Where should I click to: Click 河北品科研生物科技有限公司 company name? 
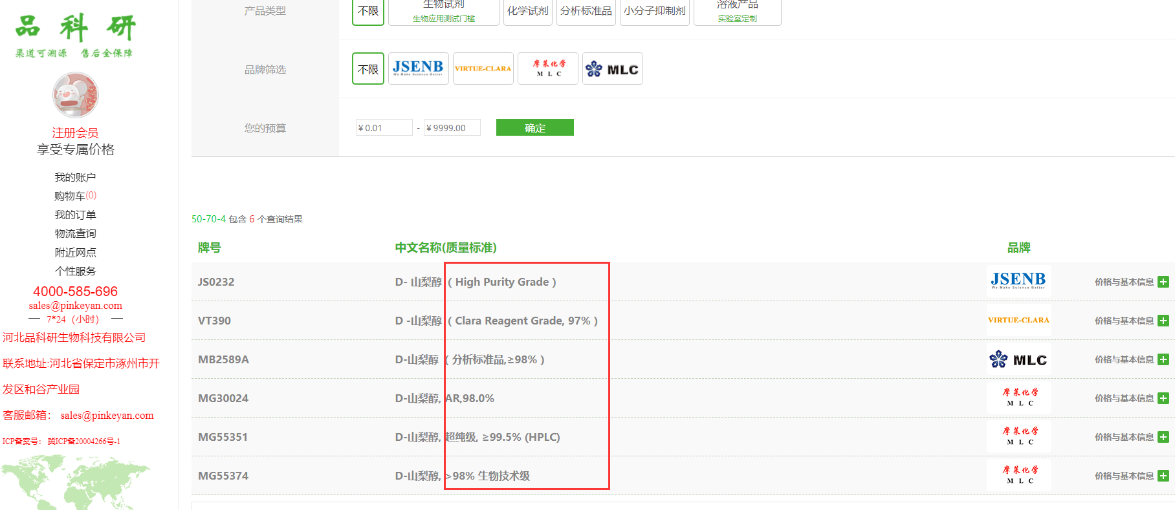74,337
